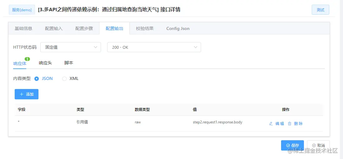The width and height of the screenshot is (343, 159).
Task: Click the 字段 column header
Action: pos(22,110)
